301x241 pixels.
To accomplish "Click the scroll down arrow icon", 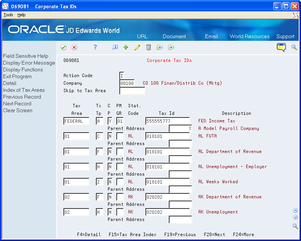I will point(295,217).
